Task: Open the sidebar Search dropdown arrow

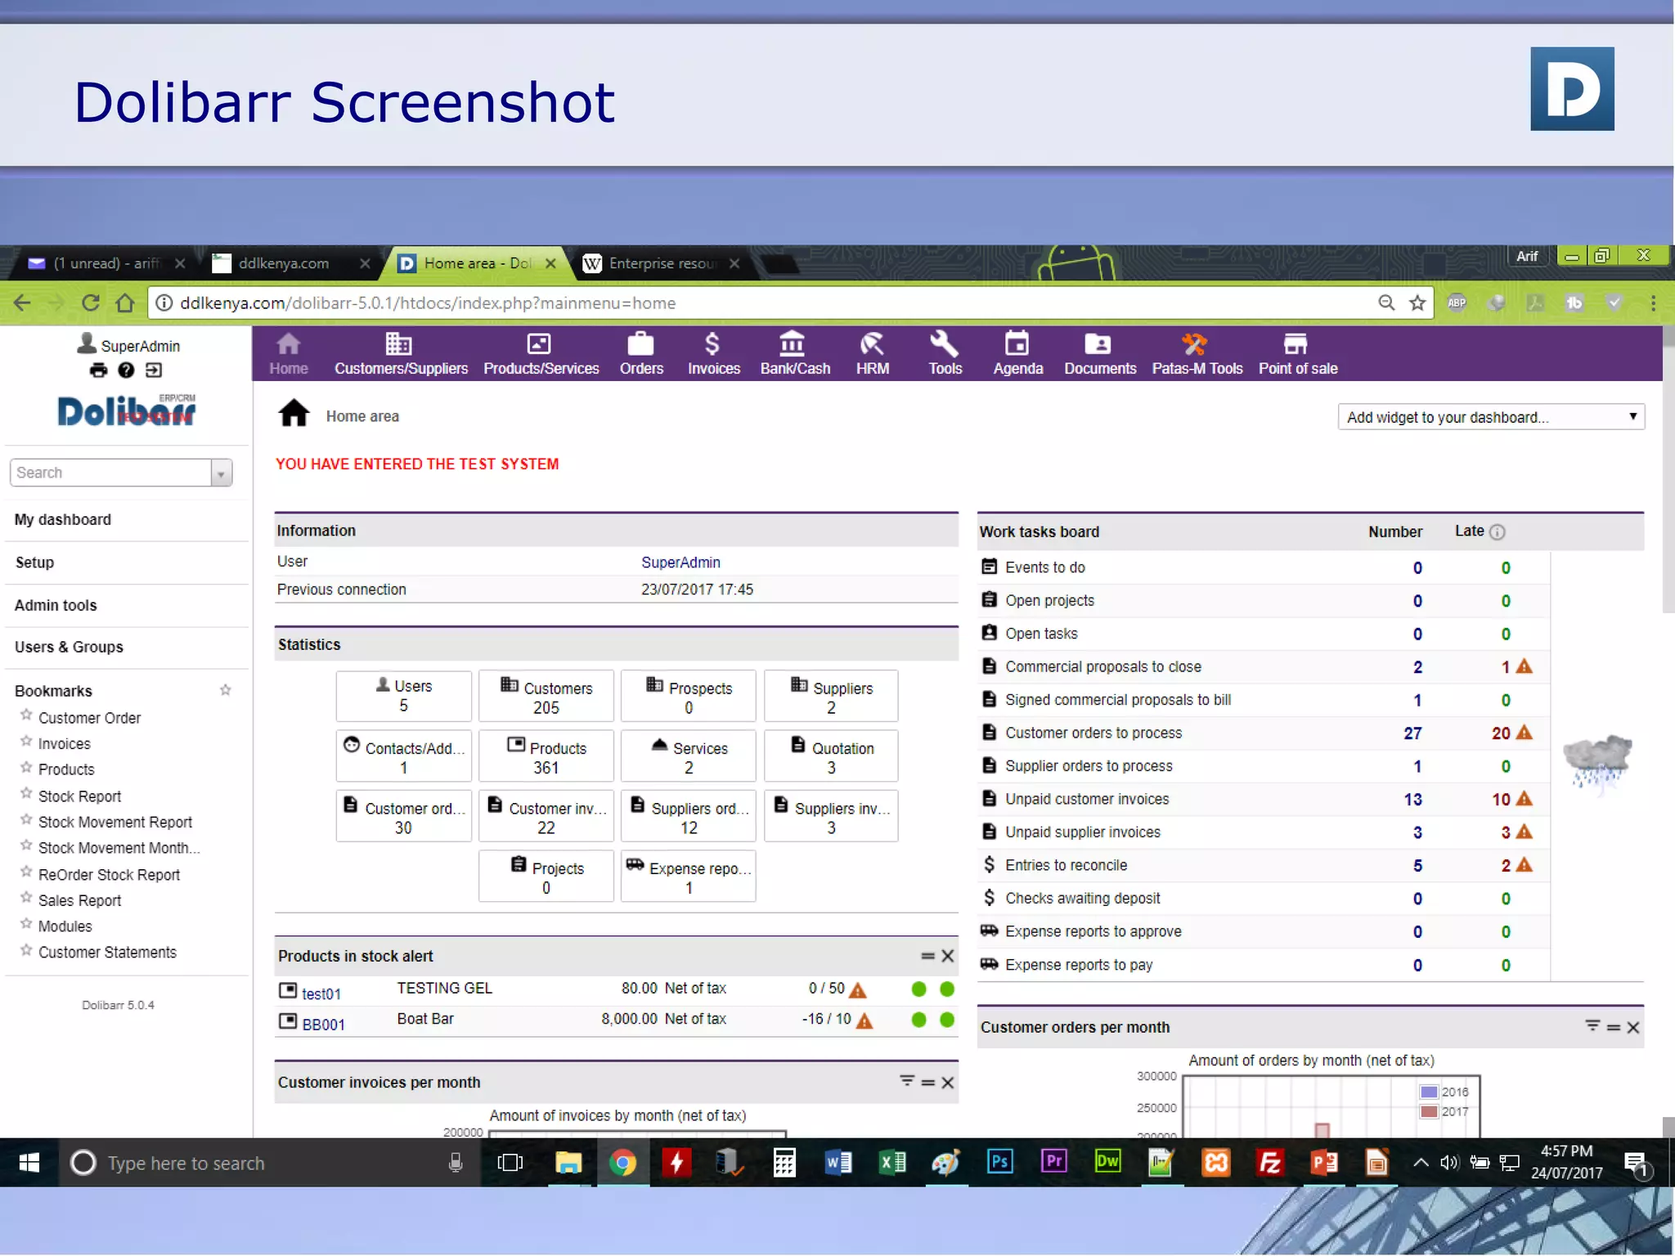Action: click(x=221, y=473)
